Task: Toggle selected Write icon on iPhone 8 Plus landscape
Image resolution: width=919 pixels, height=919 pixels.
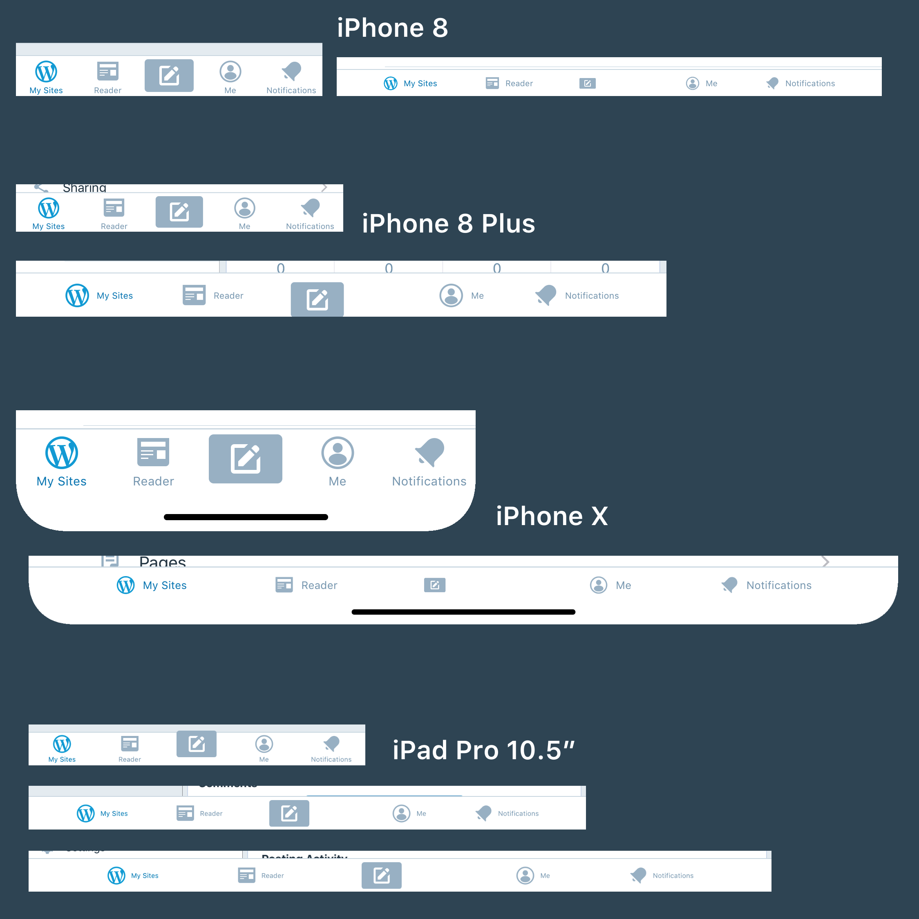Action: [318, 295]
